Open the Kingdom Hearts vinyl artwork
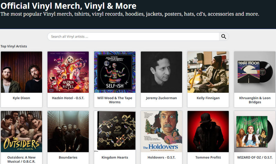The width and height of the screenshot is (276, 164). point(115,131)
